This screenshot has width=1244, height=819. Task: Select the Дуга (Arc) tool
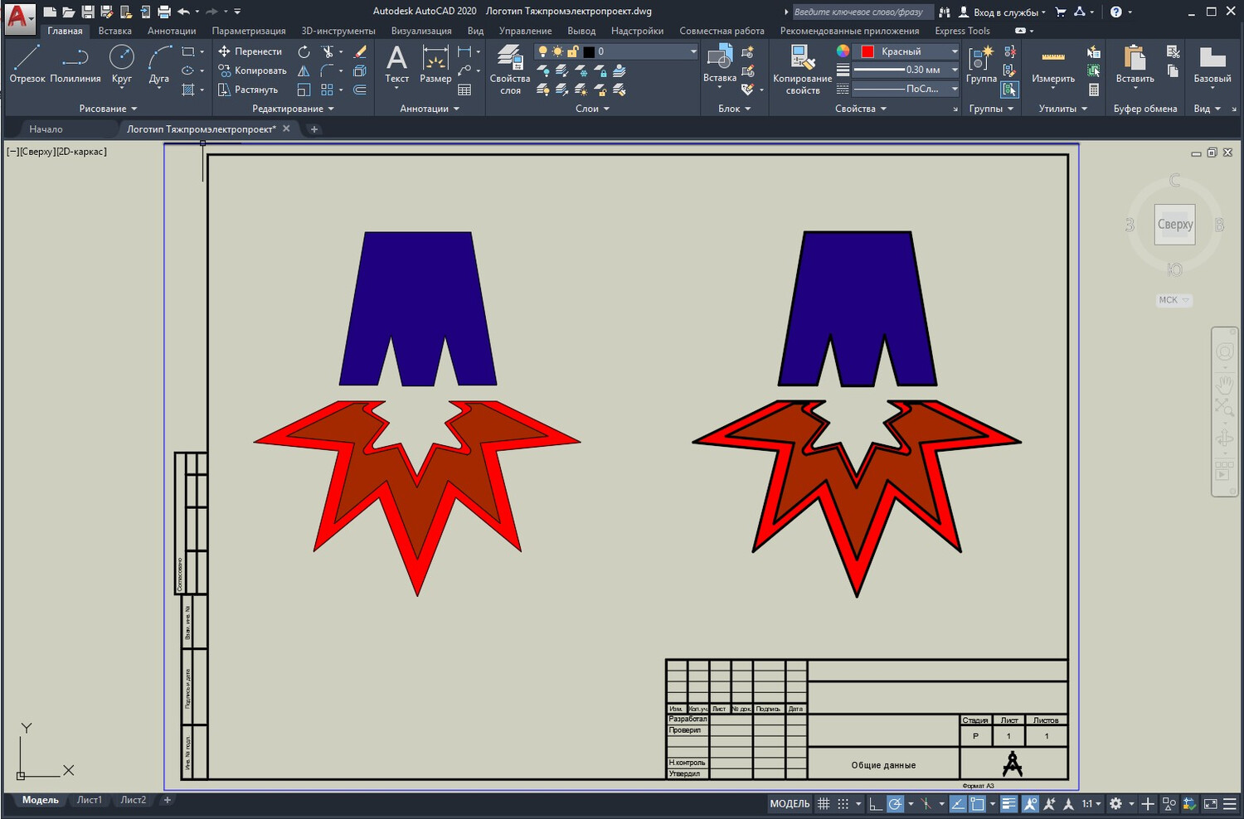[159, 65]
